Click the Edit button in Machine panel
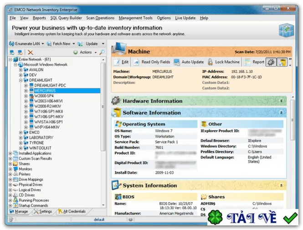The image size is (303, 230). tap(121, 62)
